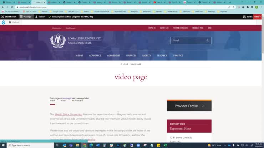
Task: Expand the Admissions navigation menu
Action: 114,55
